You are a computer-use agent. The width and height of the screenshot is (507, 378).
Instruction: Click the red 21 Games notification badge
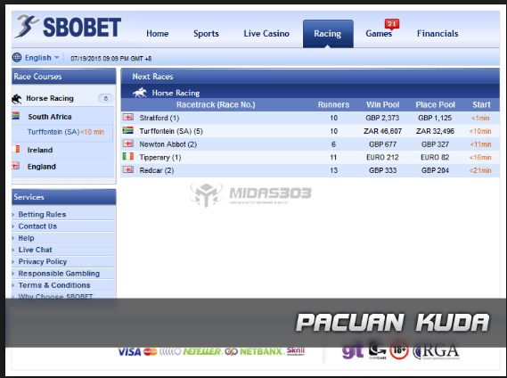click(392, 24)
